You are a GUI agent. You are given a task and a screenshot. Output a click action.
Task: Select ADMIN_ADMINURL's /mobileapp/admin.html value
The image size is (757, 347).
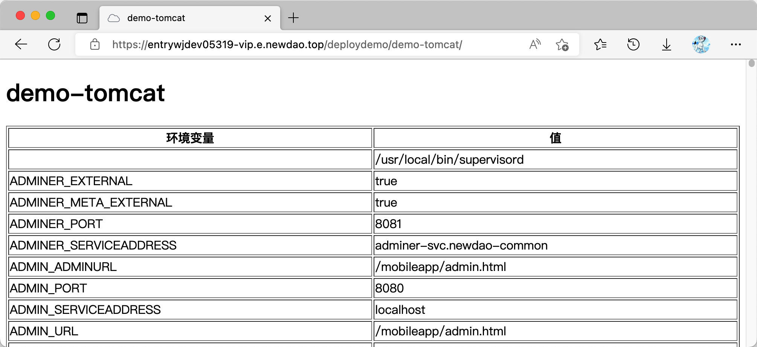(x=441, y=267)
